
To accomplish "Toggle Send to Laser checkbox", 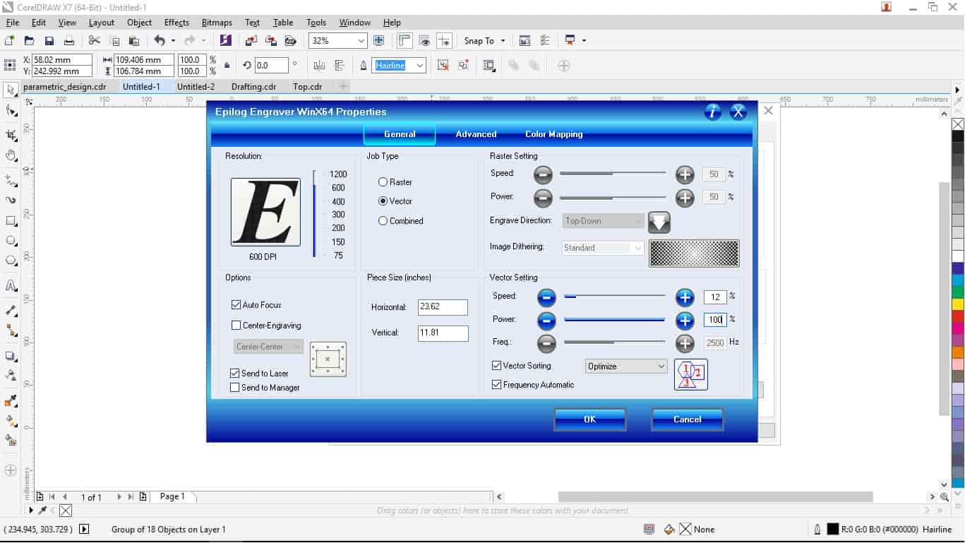I will click(235, 374).
